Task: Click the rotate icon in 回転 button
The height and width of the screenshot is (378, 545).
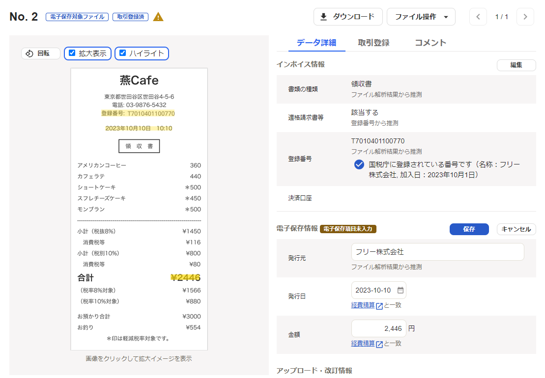Action: [29, 54]
